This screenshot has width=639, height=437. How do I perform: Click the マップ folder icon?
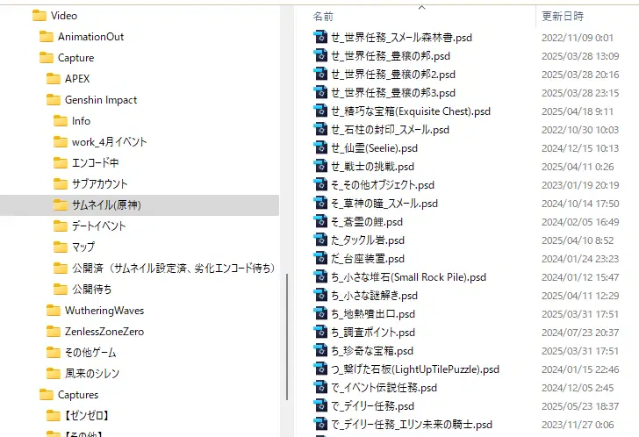[61, 247]
